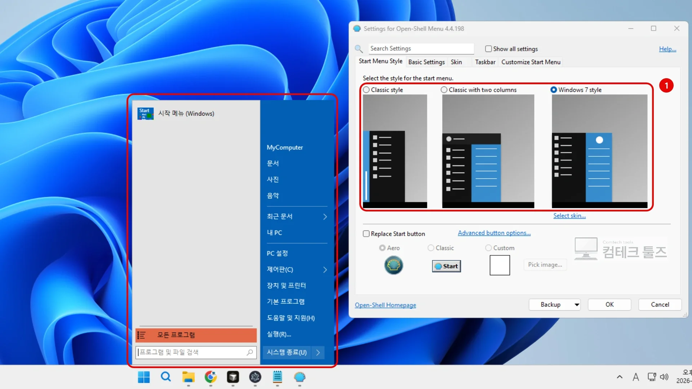Click the Cancel button
Image resolution: width=692 pixels, height=389 pixels.
pyautogui.click(x=660, y=305)
